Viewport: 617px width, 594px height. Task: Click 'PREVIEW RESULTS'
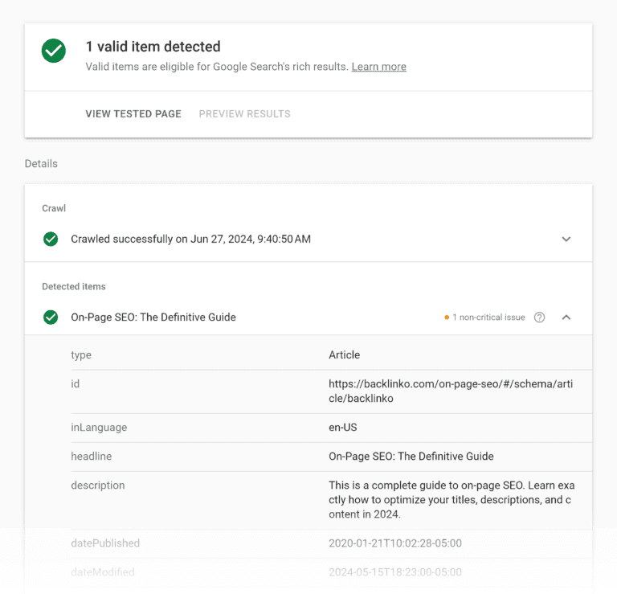pos(244,114)
